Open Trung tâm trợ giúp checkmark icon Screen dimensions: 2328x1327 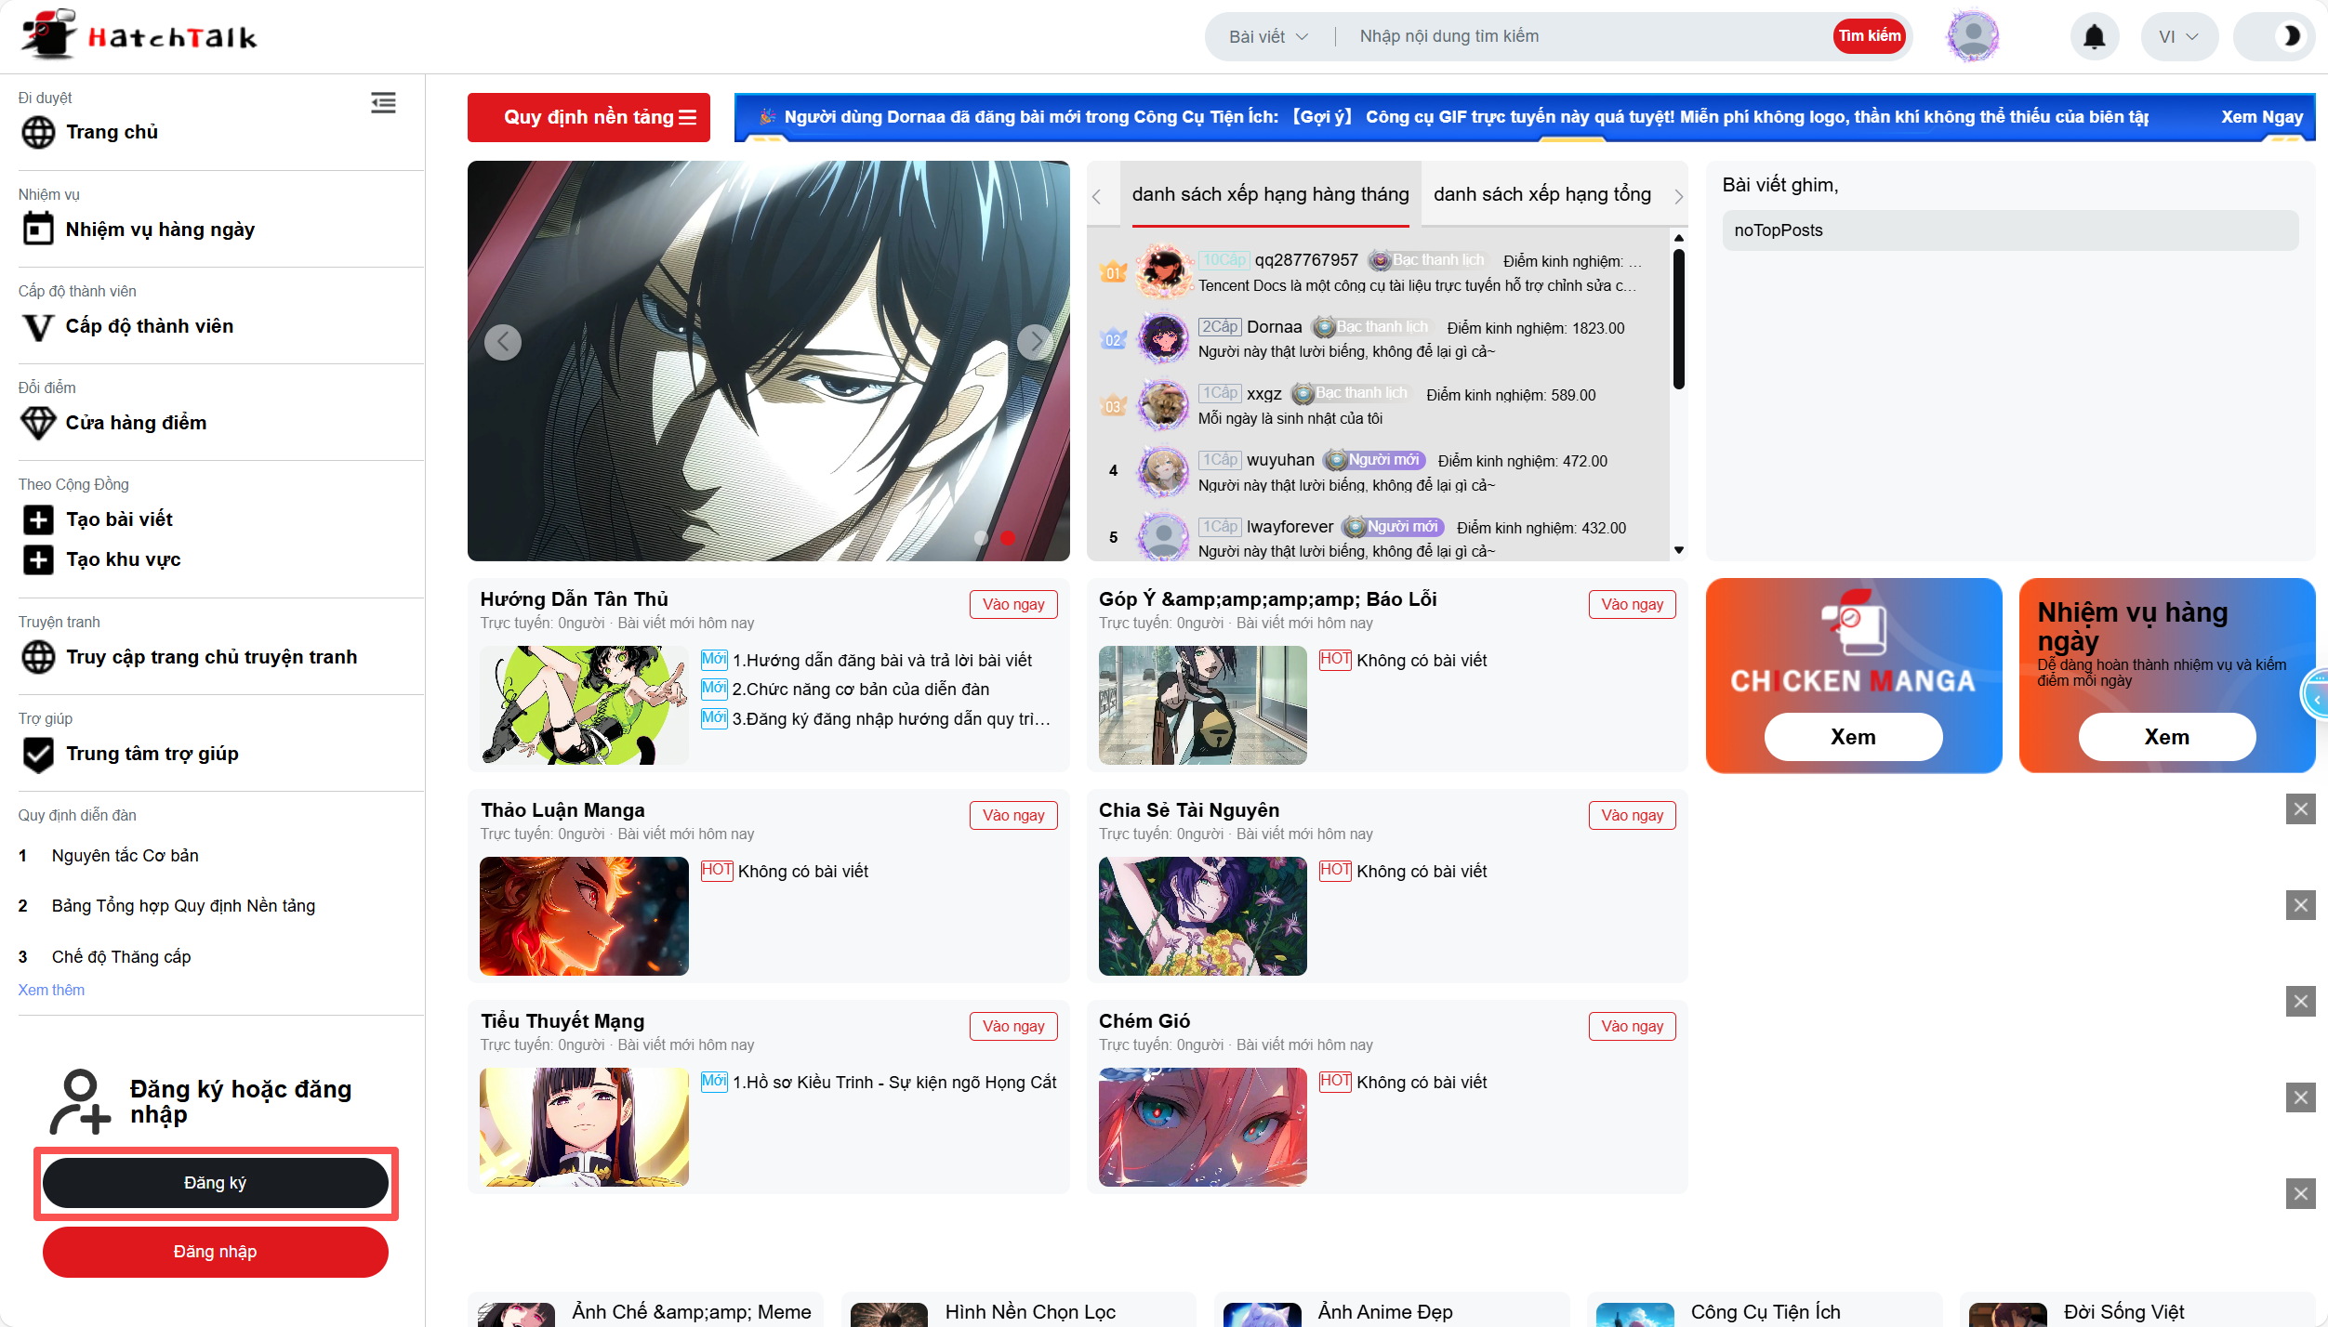[38, 754]
